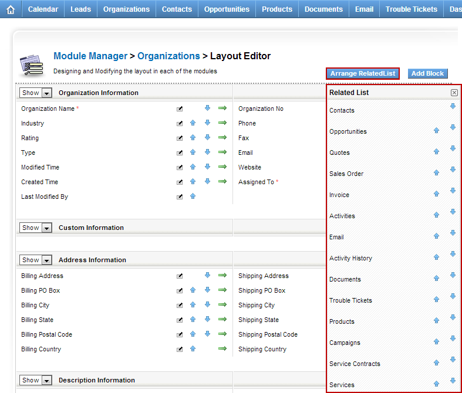The image size is (462, 393).
Task: Move Email down in Related List
Action: (x=453, y=233)
